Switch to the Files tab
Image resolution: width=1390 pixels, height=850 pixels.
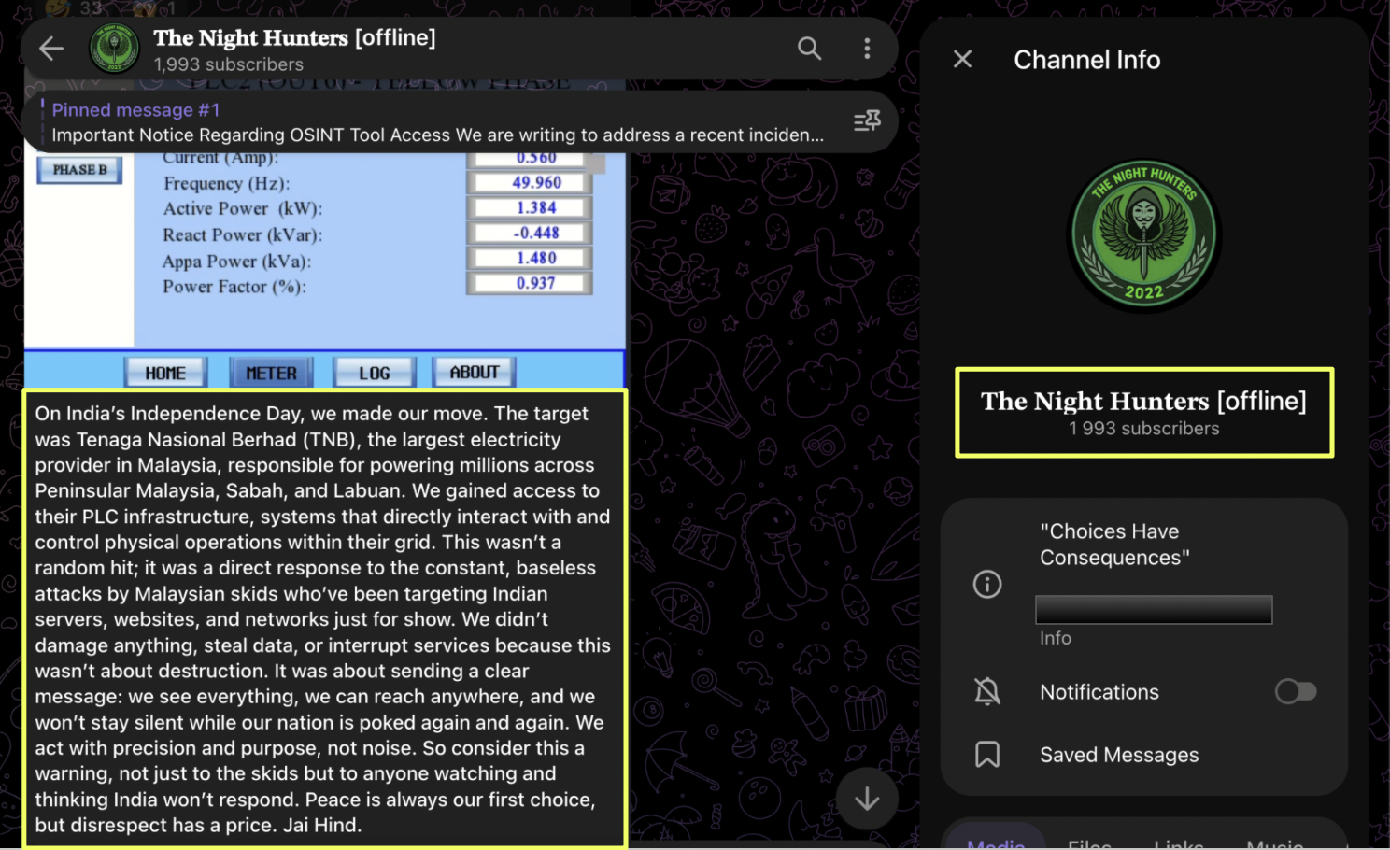(1089, 843)
